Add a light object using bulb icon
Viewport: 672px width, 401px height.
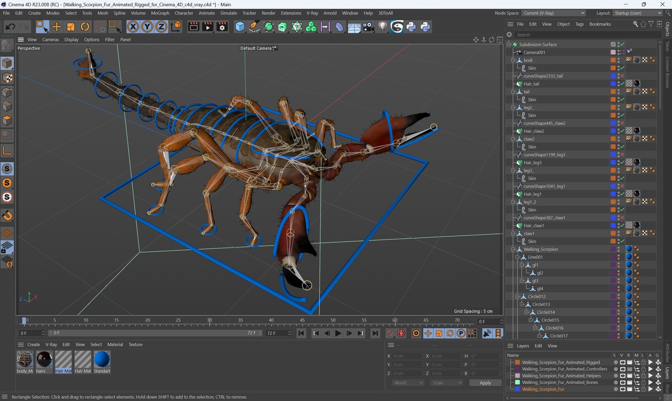383,27
